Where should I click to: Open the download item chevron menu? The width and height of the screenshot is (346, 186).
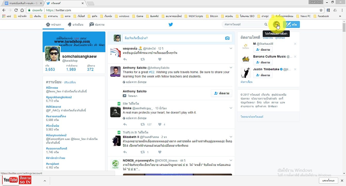tap(45, 181)
